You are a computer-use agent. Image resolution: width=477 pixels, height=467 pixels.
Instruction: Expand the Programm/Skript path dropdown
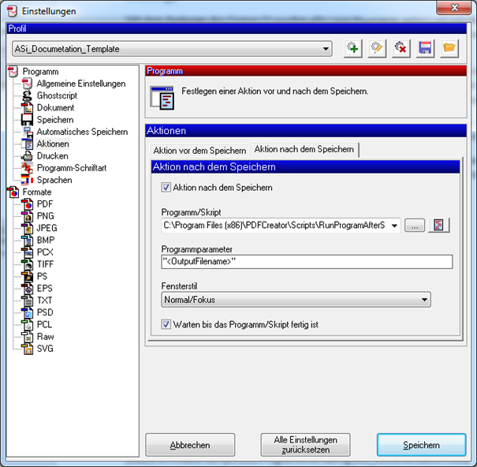[394, 226]
